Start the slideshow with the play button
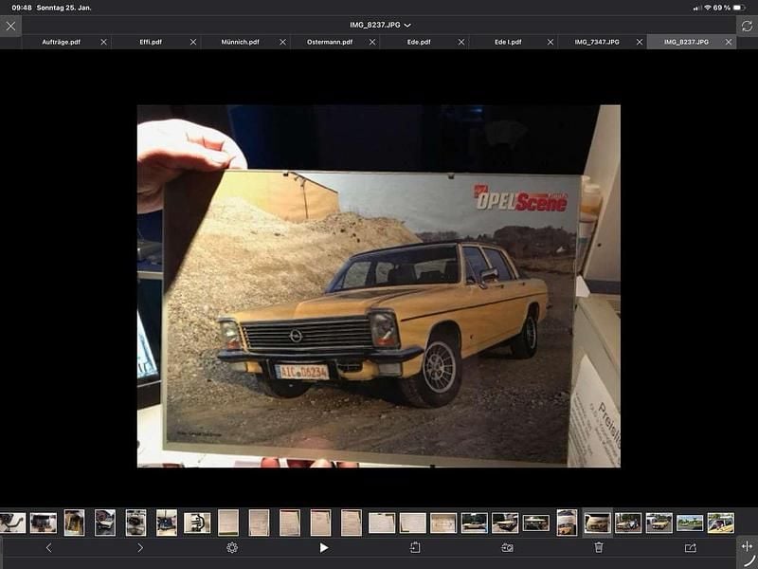758x569 pixels. [x=324, y=547]
